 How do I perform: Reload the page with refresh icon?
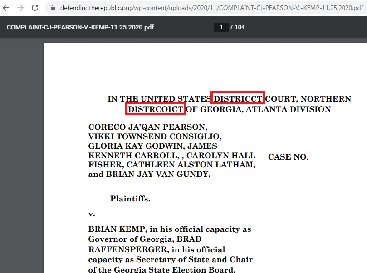pyautogui.click(x=35, y=8)
